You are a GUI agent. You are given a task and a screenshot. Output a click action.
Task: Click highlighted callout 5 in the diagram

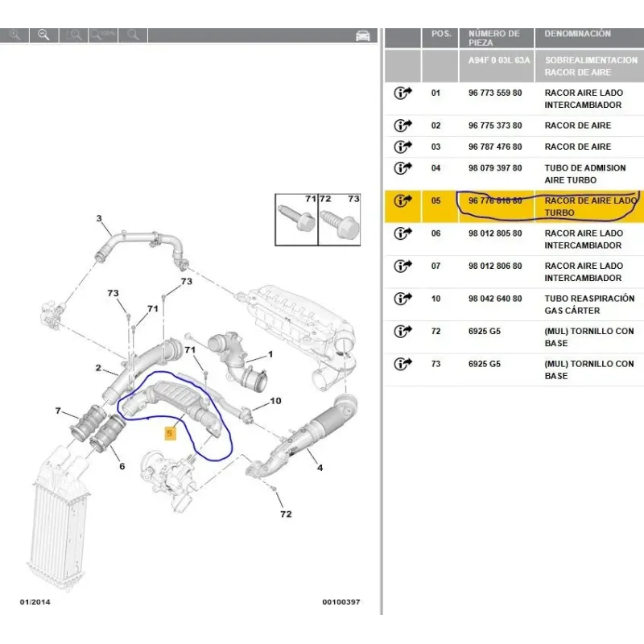pos(170,433)
